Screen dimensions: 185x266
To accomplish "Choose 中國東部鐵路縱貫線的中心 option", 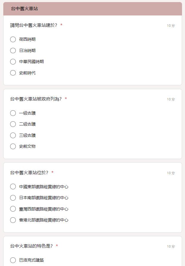I will [x=13, y=187].
